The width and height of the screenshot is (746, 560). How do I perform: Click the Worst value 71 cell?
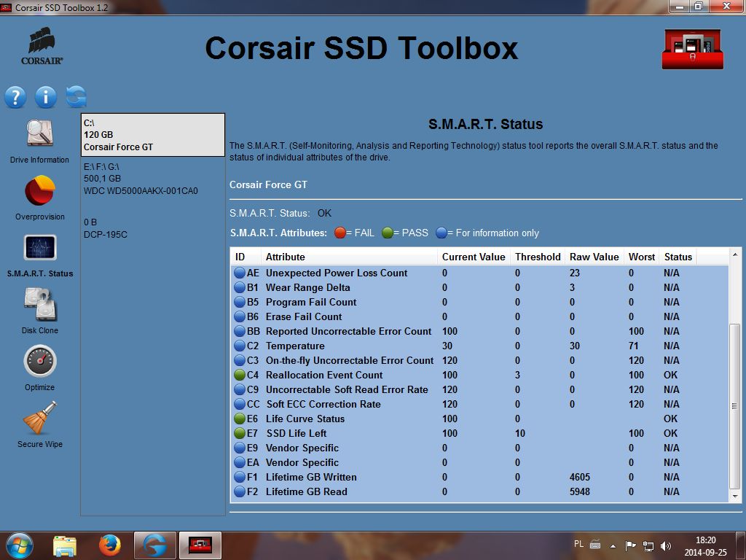coord(633,346)
